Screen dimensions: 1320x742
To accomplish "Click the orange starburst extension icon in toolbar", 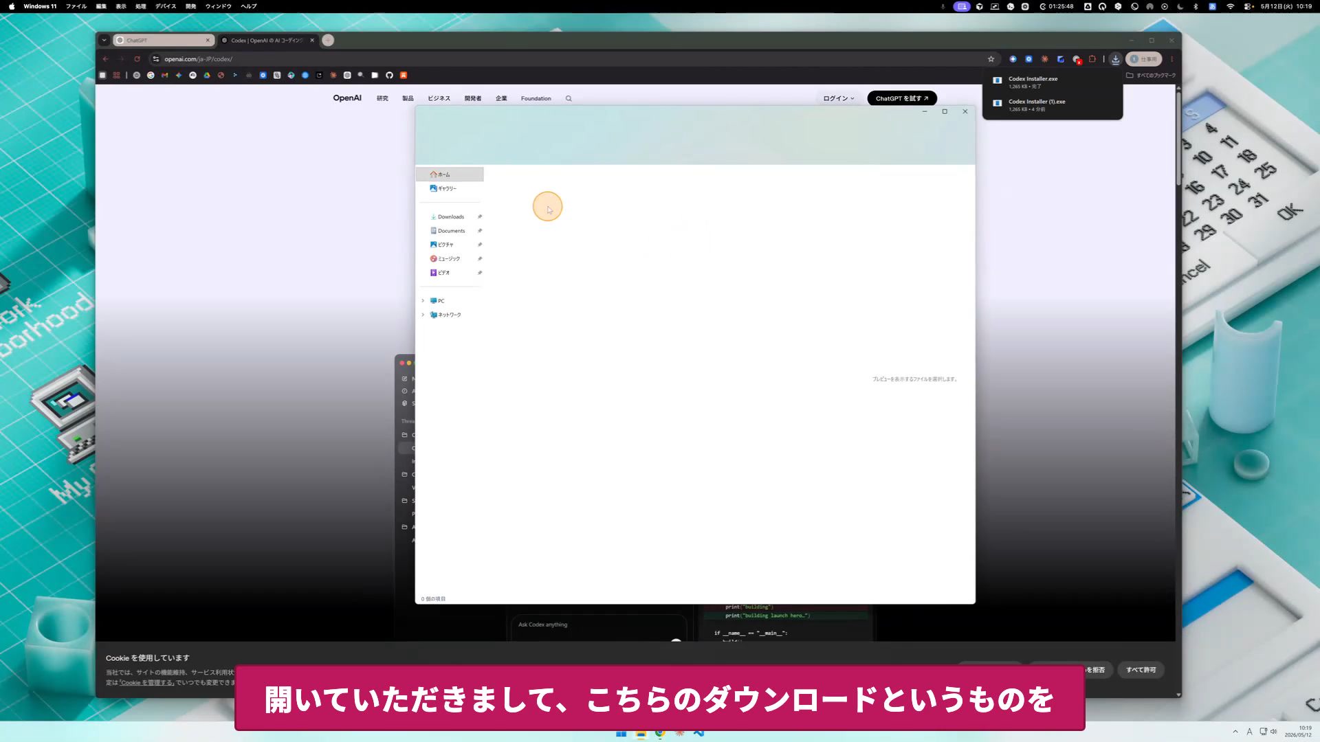I will [x=1044, y=59].
